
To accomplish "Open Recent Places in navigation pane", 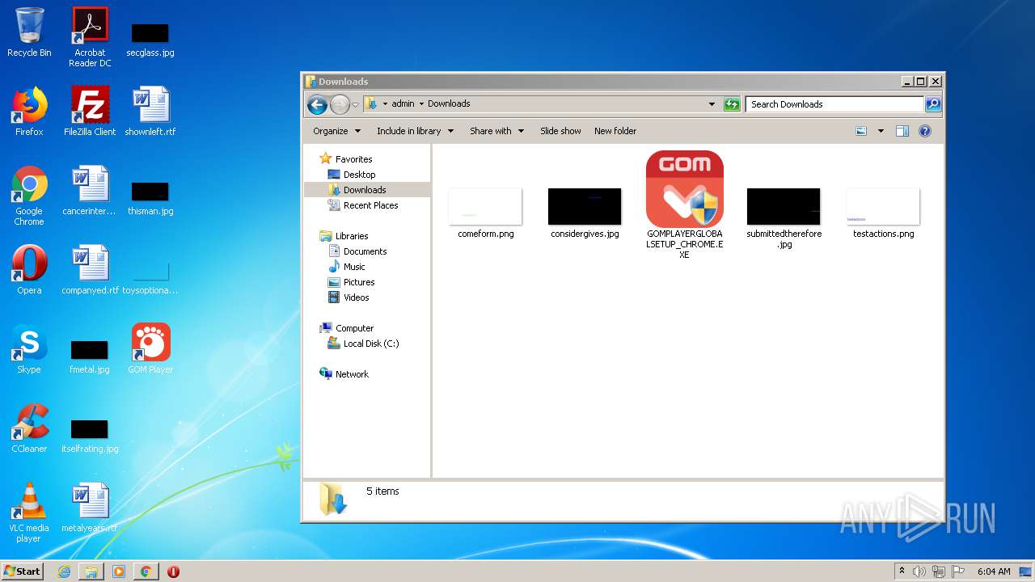I will [370, 205].
